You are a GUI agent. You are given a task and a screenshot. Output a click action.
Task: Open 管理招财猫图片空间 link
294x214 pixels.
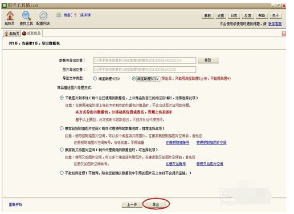[211, 143]
